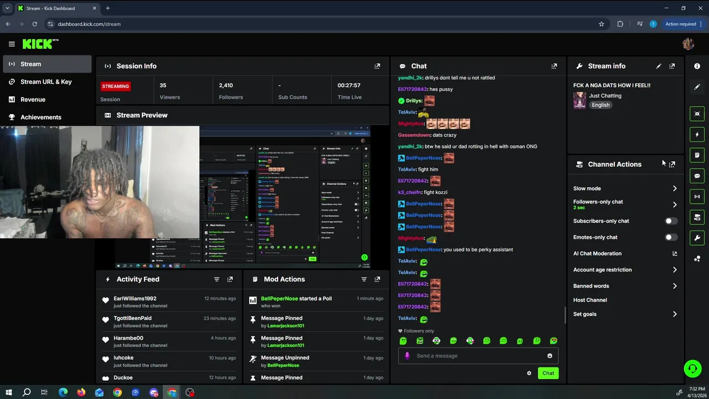Image resolution: width=709 pixels, height=399 pixels.
Task: Pop out the Session Info panel
Action: pos(377,66)
